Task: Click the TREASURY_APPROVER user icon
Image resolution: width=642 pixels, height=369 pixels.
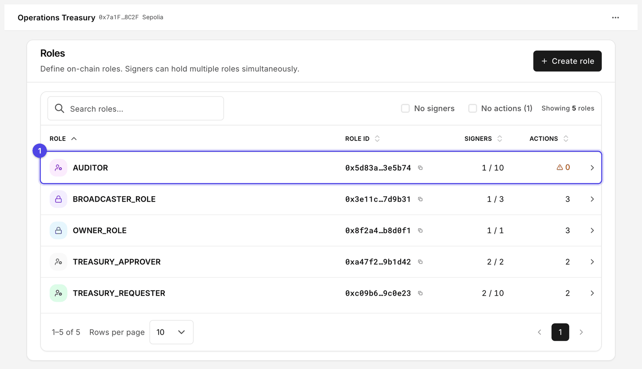Action: (58, 262)
